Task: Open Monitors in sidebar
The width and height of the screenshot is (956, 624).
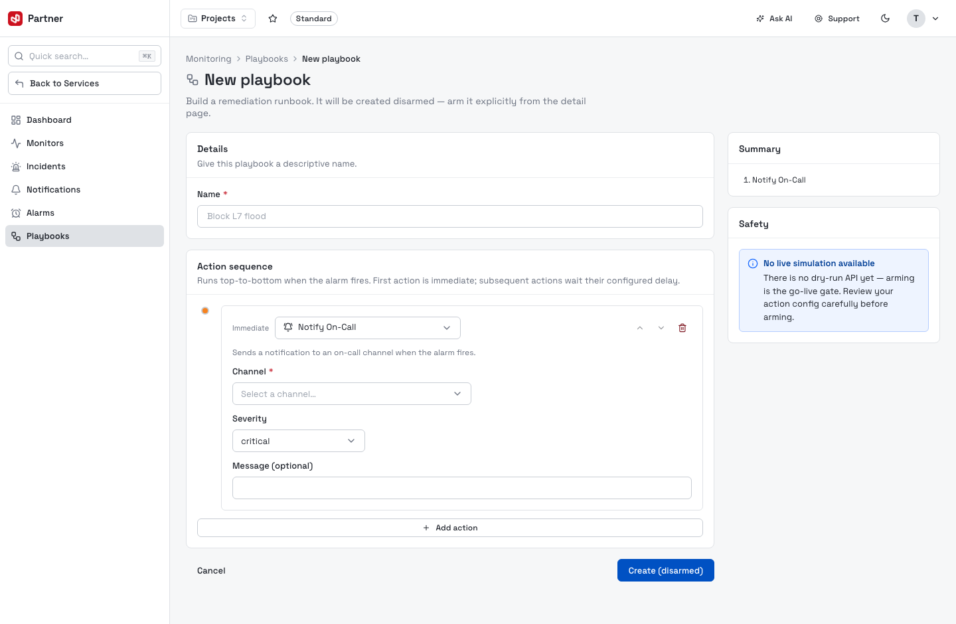Action: 84,143
